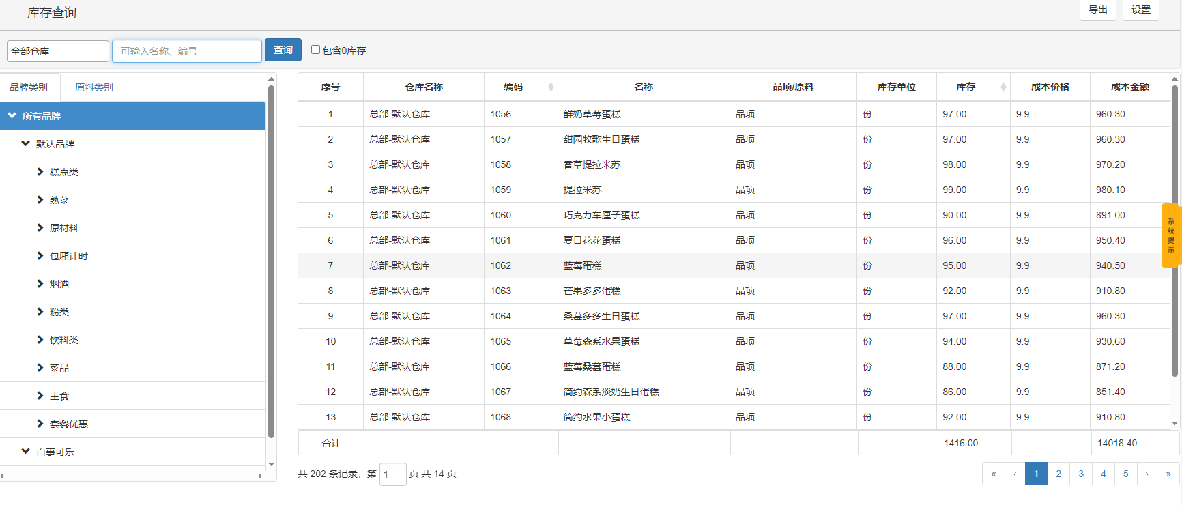Go to first page using double-left arrow
This screenshot has height=505, width=1182.
993,474
